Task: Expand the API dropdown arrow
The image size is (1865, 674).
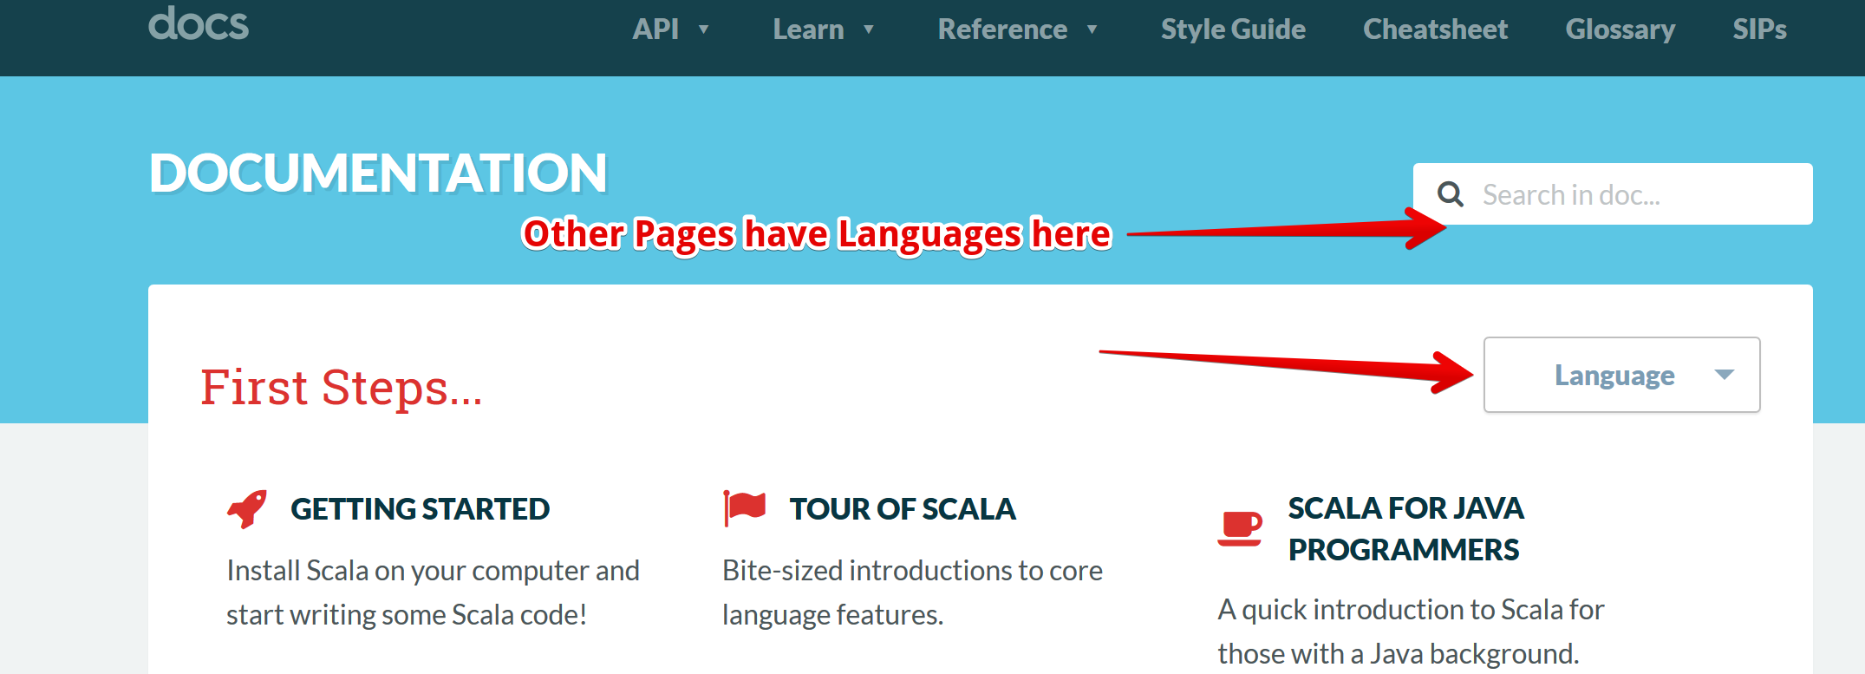Action: 704,29
